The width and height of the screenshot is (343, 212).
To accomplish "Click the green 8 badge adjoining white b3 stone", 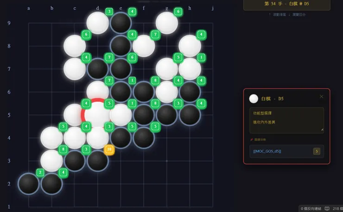I will click(63, 149).
